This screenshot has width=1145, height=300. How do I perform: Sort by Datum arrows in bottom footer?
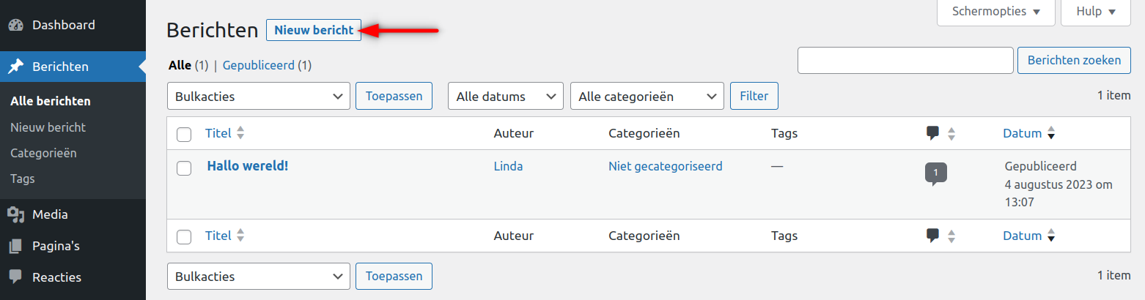(x=1051, y=236)
